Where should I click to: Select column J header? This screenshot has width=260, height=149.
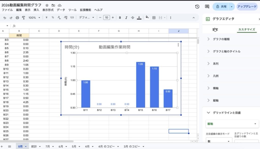[x=178, y=31]
